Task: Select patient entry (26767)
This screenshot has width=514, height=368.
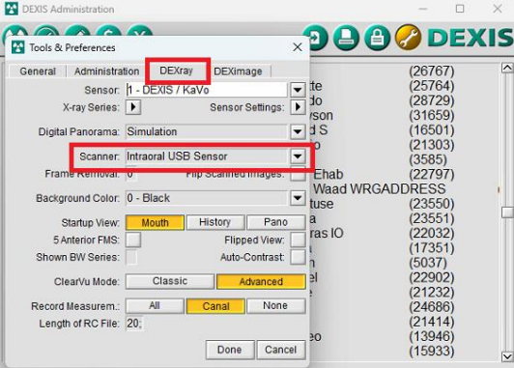Action: coord(431,71)
